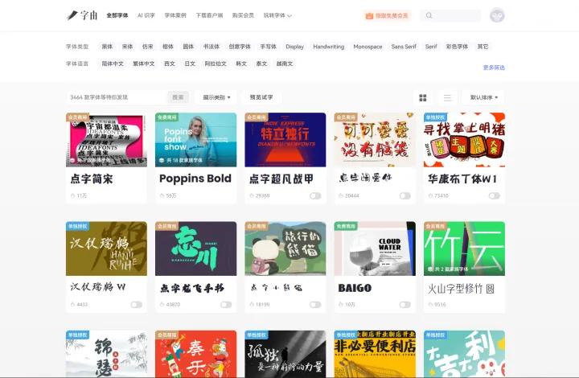Filter by 圆体 font type
Image resolution: width=579 pixels, height=378 pixels.
188,47
